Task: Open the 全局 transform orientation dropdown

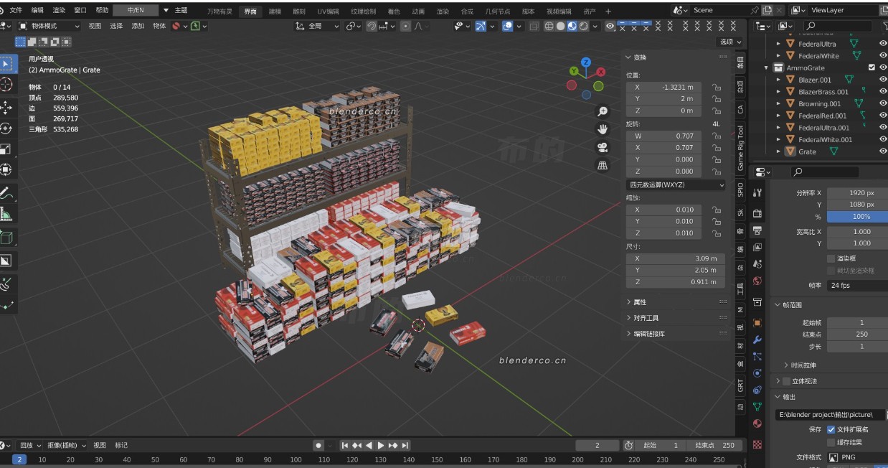Action: tap(318, 26)
